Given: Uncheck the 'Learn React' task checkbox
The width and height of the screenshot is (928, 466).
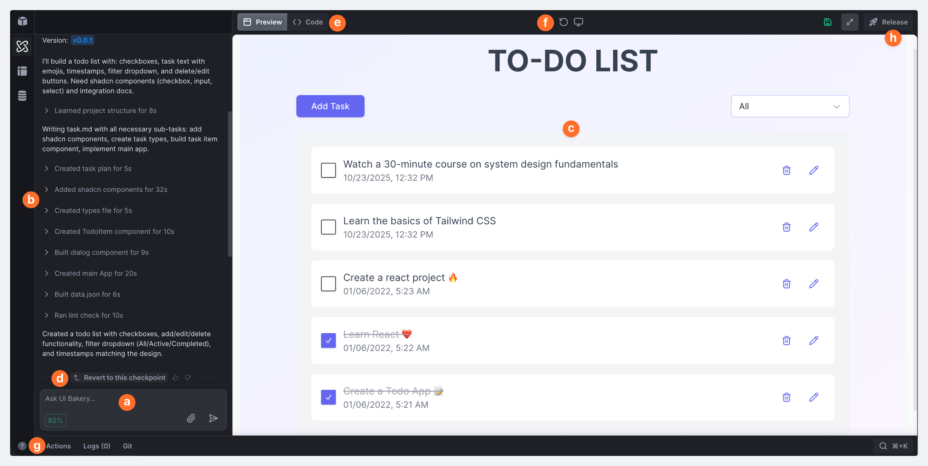Looking at the screenshot, I should click(x=328, y=340).
